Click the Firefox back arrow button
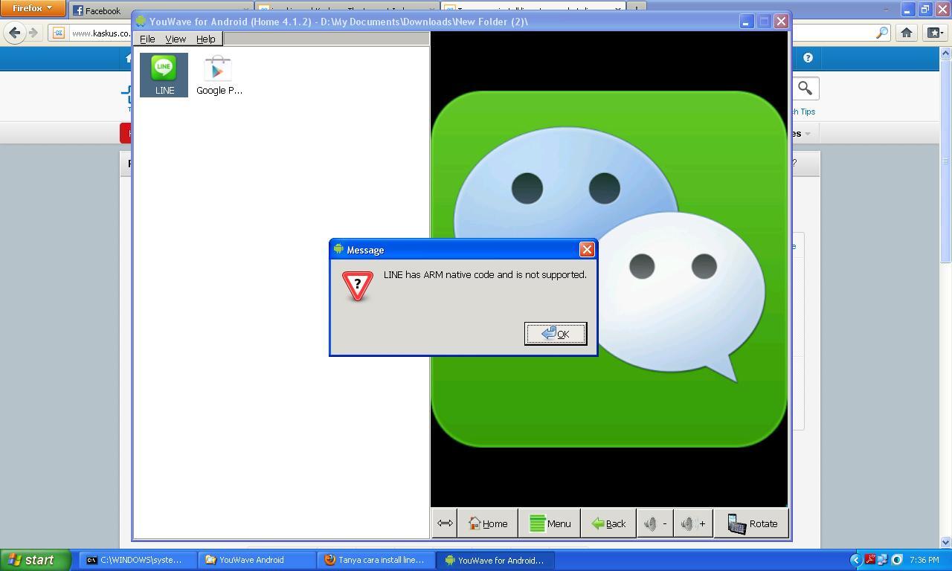952x571 pixels. click(x=15, y=33)
